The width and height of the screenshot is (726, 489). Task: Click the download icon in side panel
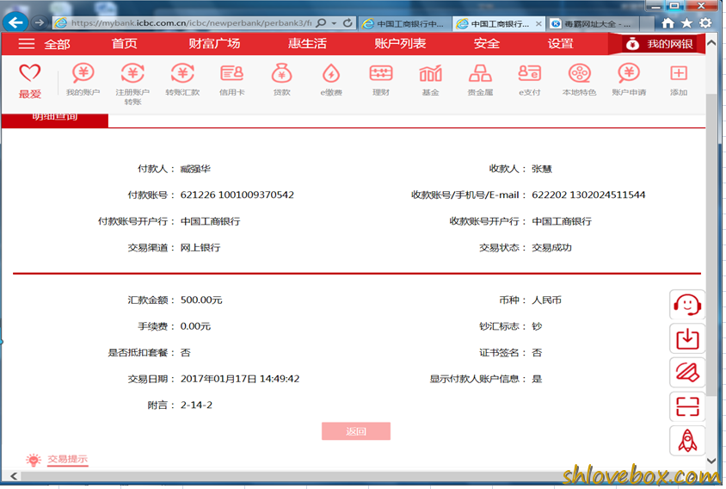687,338
